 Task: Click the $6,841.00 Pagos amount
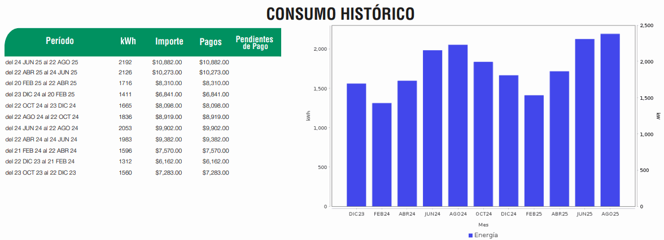pos(216,94)
